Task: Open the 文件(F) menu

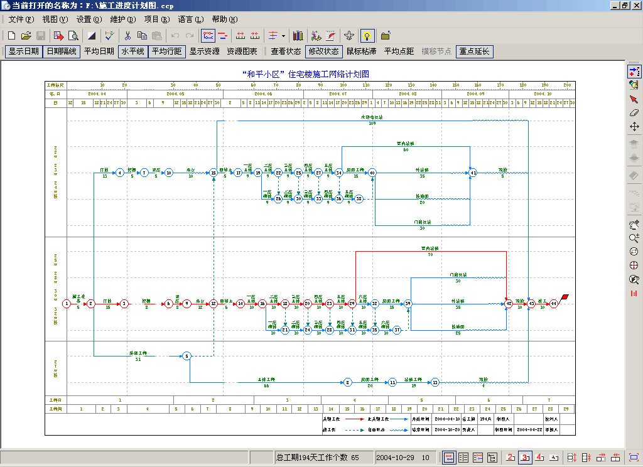Action: [x=21, y=19]
